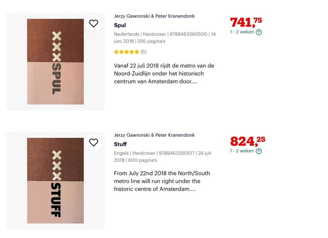Toggle the heart icon on Stuff
Viewport: 328px width, 238px height.
[x=94, y=143]
